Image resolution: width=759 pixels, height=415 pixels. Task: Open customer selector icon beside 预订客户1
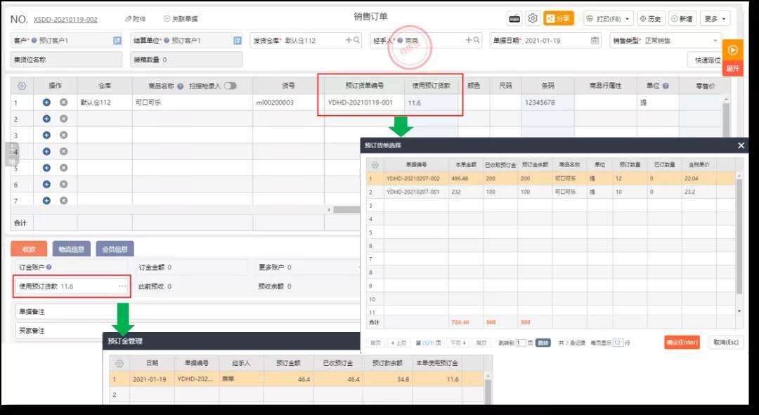[117, 41]
